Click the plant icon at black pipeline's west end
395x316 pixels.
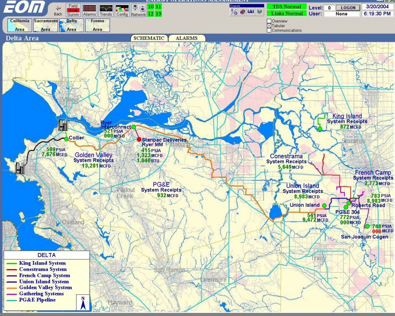pyautogui.click(x=20, y=169)
